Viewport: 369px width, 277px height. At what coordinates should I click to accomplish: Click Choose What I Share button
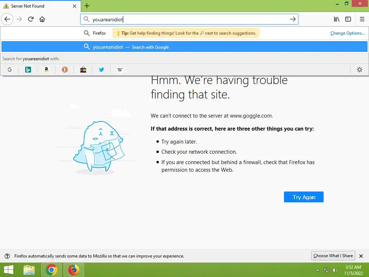333,256
